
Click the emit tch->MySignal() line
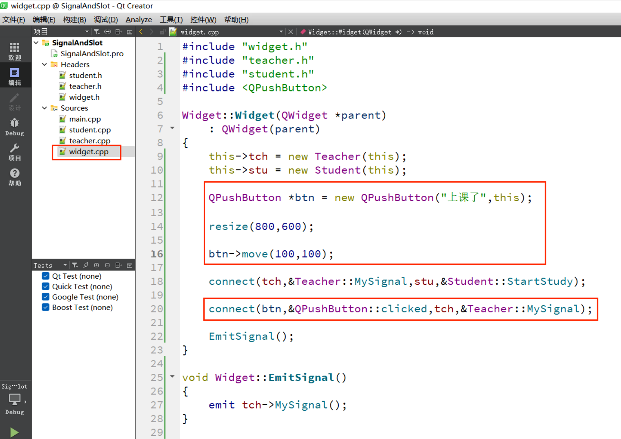(x=278, y=405)
